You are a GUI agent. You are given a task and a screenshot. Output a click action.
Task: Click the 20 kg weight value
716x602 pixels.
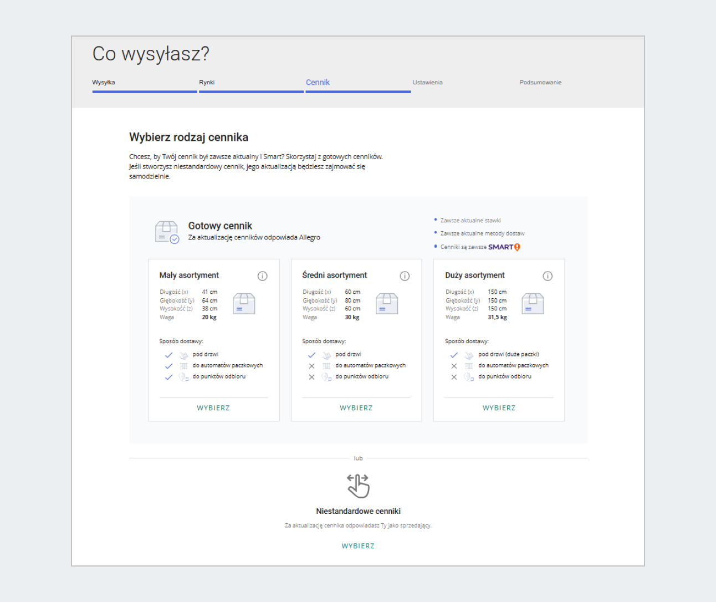pos(209,318)
